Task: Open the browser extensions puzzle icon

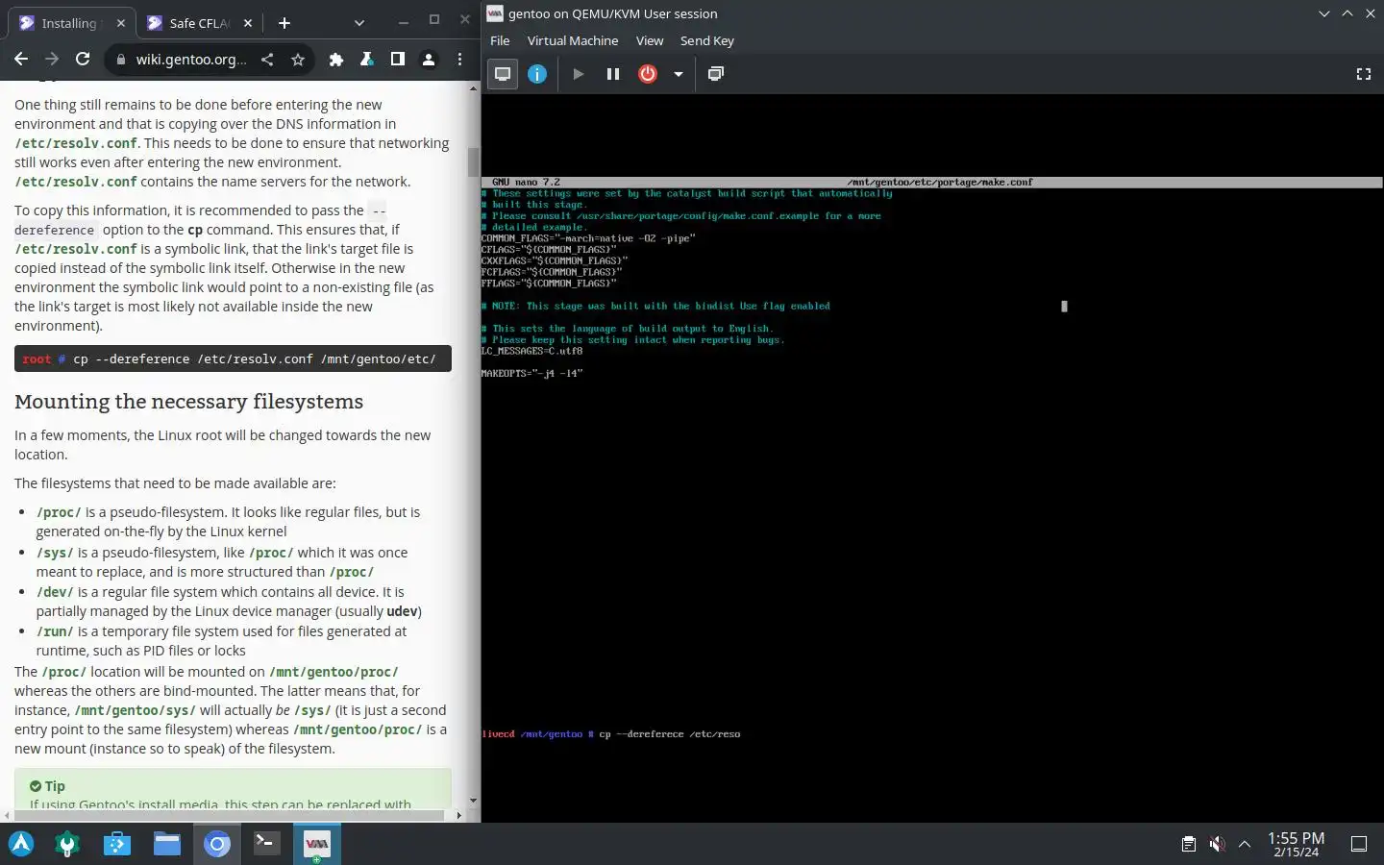Action: pyautogui.click(x=335, y=60)
